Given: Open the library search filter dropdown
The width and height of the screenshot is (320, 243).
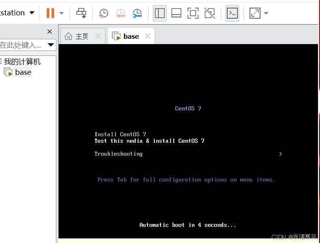Looking at the screenshot, I should (51, 45).
